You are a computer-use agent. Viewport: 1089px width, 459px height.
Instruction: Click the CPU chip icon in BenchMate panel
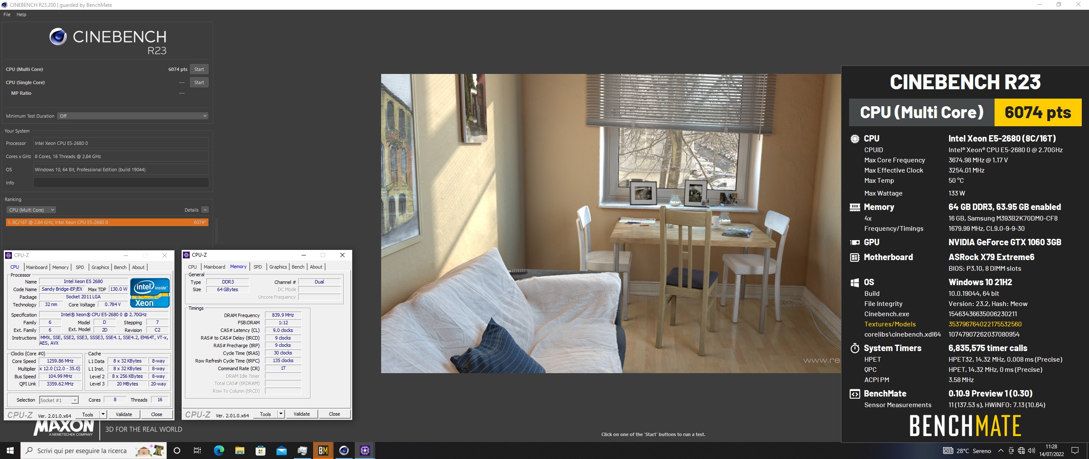click(x=855, y=139)
